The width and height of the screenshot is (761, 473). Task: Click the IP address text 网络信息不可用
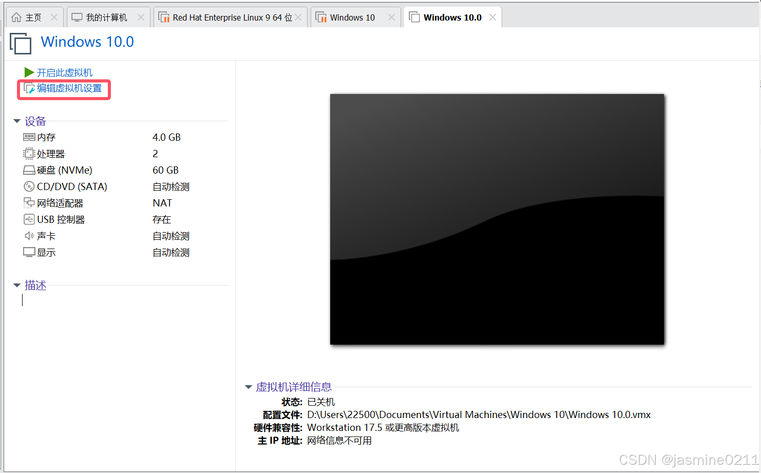[339, 440]
